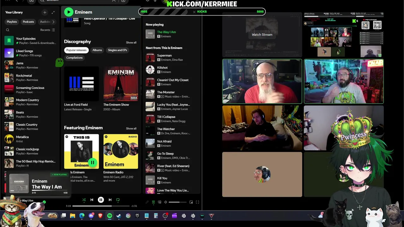Create a playlist with the plus icon in Your Library
Viewport: 404px width, 227px height.
coord(45,12)
